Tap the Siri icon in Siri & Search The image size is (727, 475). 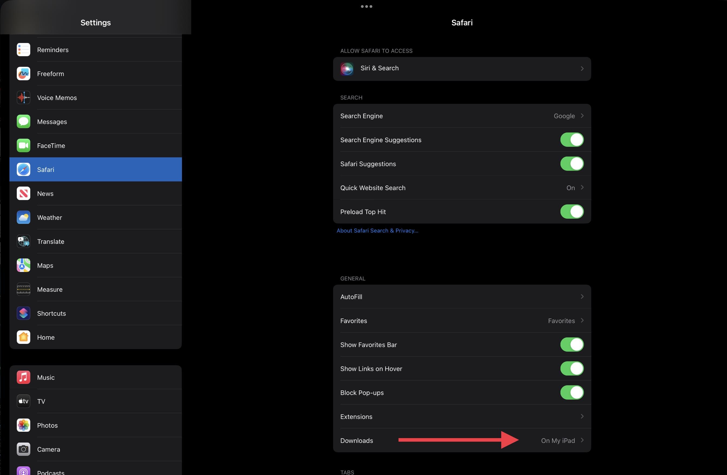pos(347,68)
